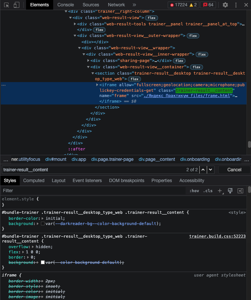The height and width of the screenshot is (300, 251).
Task: Open the :hov element state panel
Action: [x=194, y=191]
